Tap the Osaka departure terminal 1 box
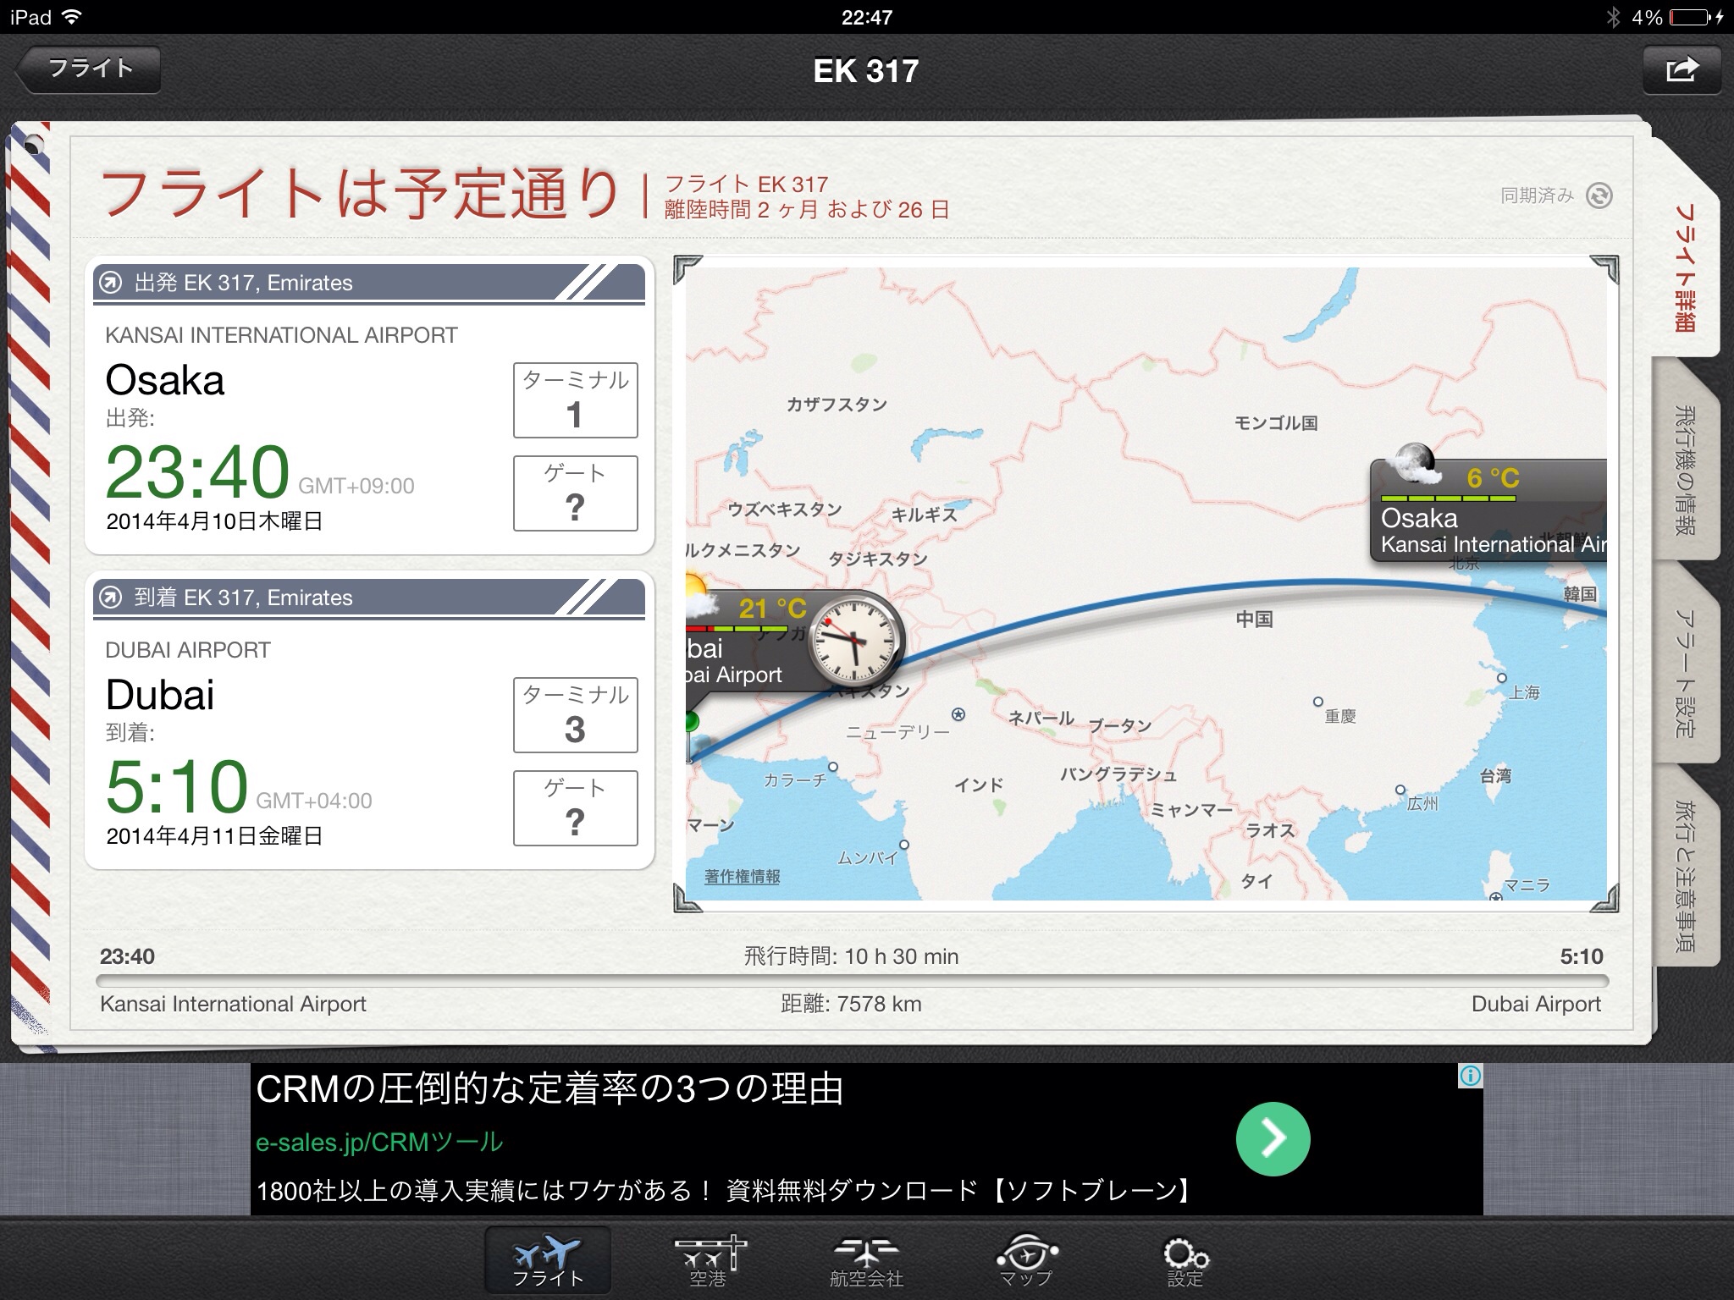The image size is (1734, 1300). [x=575, y=400]
